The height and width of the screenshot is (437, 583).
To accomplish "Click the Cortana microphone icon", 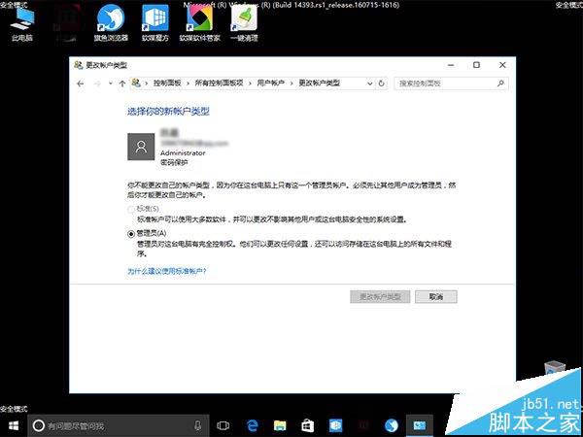I will pos(198,426).
